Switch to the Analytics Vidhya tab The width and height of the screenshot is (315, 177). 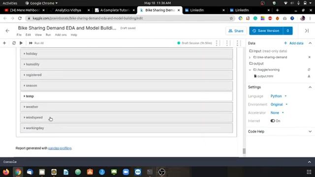[x=68, y=10]
